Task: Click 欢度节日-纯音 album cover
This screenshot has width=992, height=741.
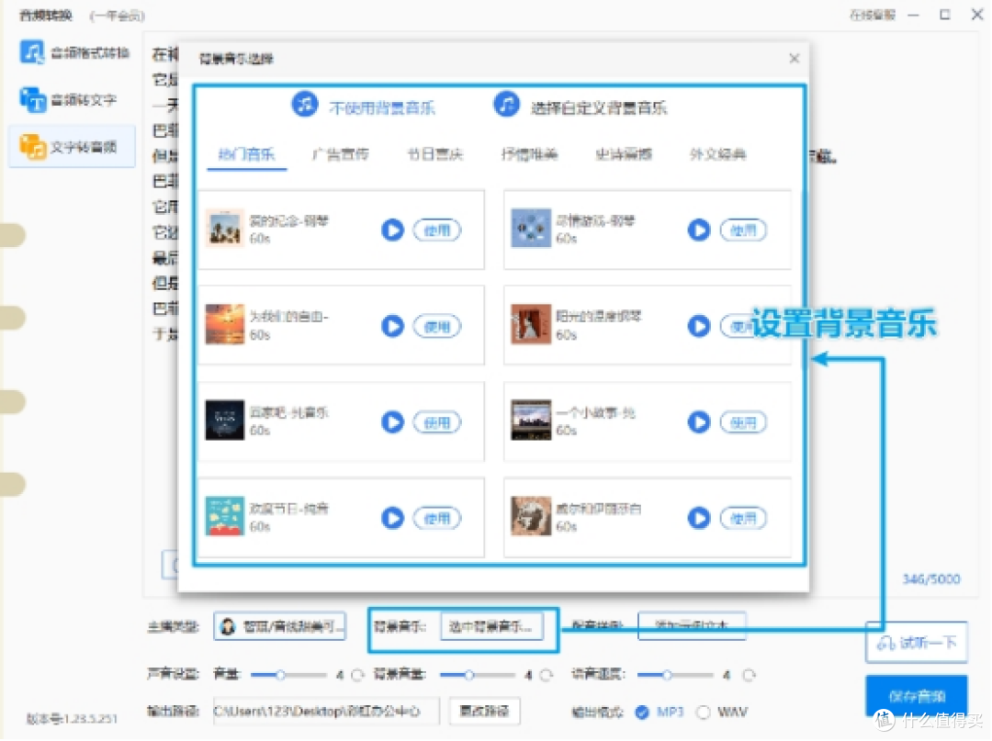Action: coord(225,516)
